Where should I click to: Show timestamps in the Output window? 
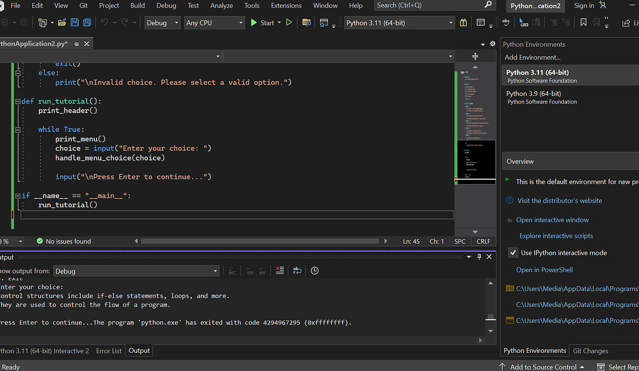tap(314, 271)
